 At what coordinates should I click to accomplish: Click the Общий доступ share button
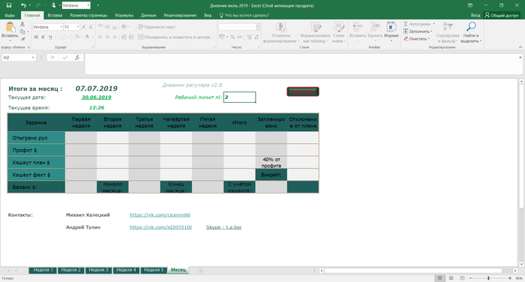click(x=502, y=15)
